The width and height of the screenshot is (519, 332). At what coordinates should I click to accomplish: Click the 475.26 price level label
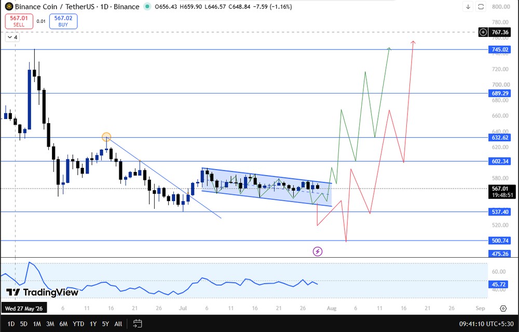[x=500, y=254]
